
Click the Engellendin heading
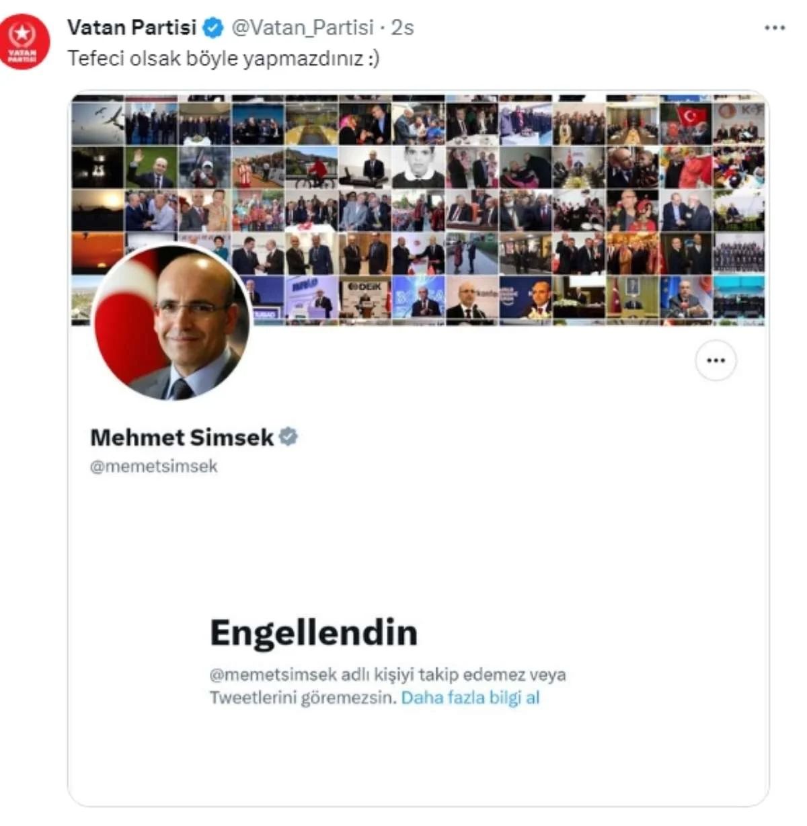click(313, 632)
